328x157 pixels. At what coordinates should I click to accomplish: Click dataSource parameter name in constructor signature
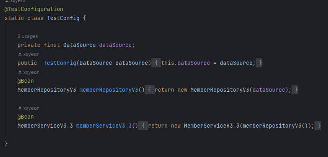(132, 63)
